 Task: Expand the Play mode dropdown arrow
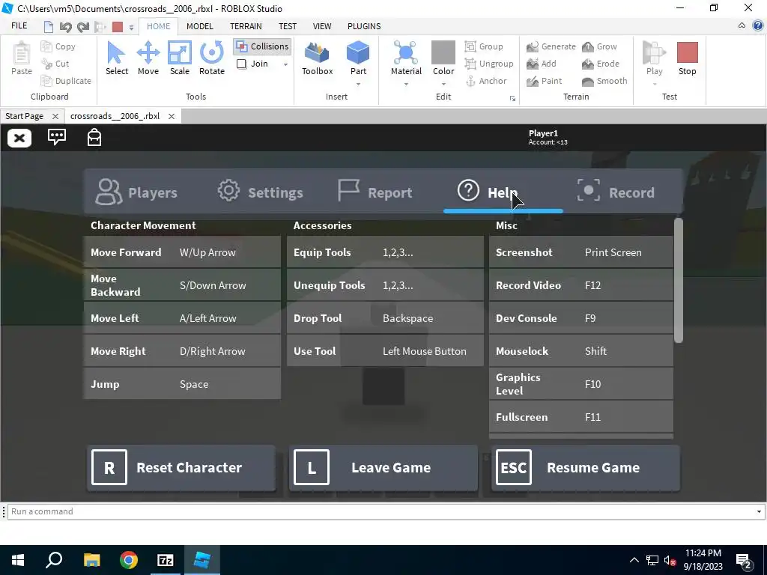click(655, 84)
